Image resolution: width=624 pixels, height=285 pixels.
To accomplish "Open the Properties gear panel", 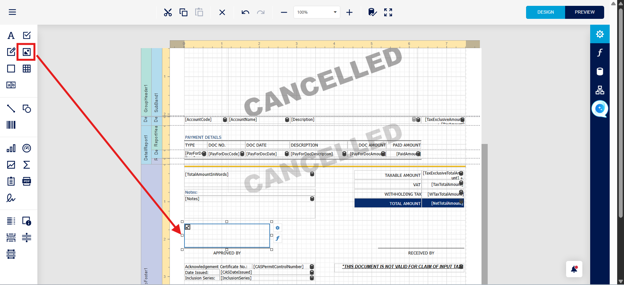I will (x=600, y=34).
